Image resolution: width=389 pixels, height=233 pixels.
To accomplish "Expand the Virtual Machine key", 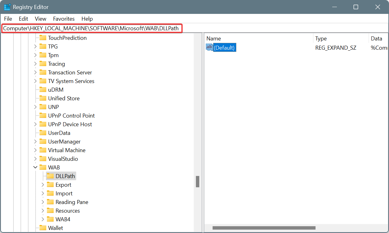I will coord(35,150).
